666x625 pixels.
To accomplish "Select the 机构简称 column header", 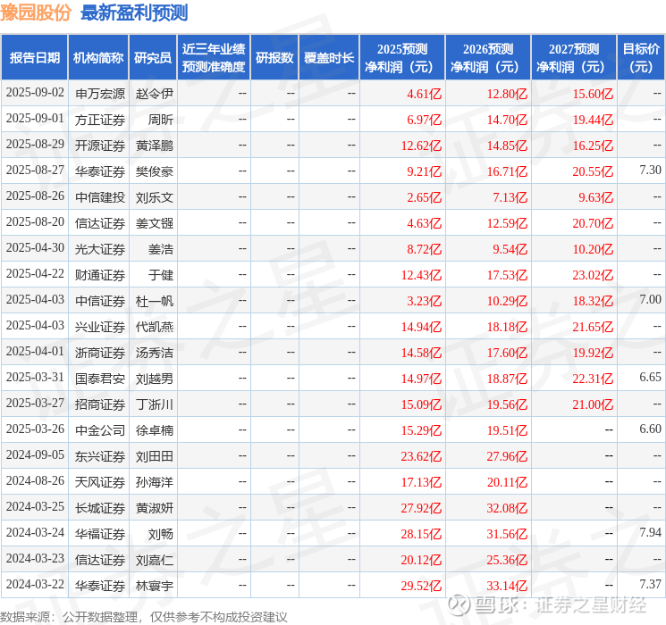I will 98,58.
